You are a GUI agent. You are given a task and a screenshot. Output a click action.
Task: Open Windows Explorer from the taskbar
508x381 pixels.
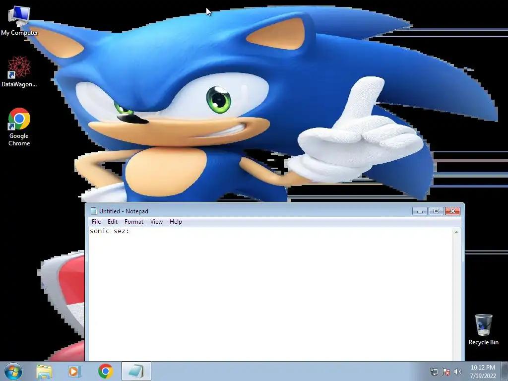(x=44, y=372)
